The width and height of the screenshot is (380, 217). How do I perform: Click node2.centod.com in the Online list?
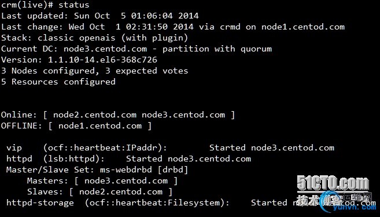(95, 115)
